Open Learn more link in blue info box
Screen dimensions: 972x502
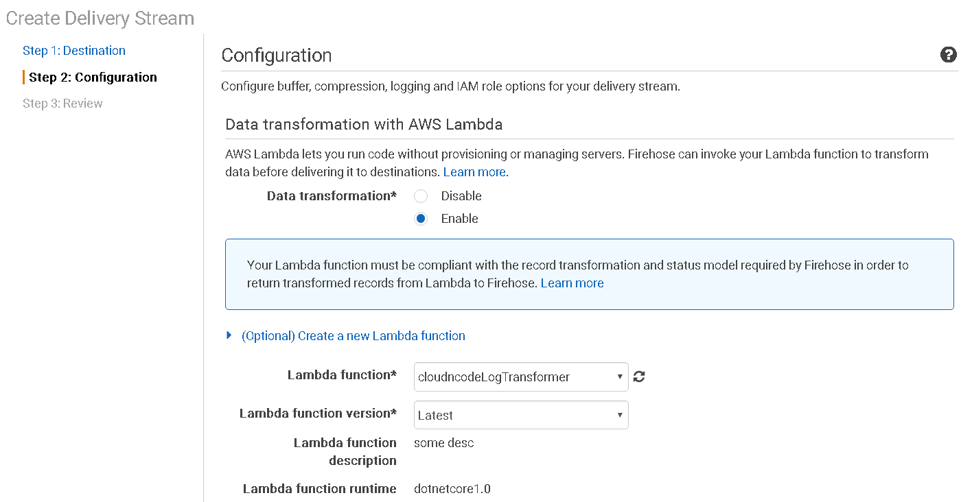pos(572,283)
